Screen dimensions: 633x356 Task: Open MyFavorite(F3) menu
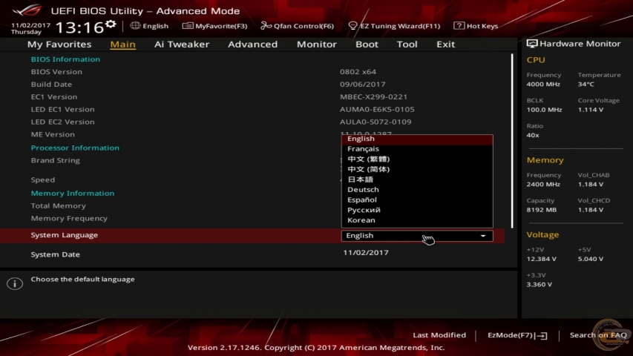click(x=214, y=26)
